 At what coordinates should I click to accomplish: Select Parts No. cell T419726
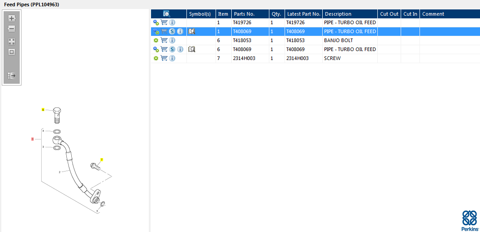[x=250, y=22]
